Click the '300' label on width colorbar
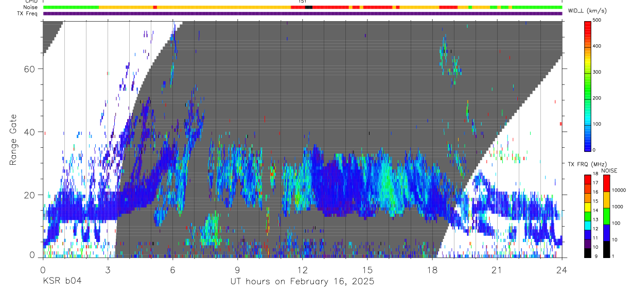 598,72
